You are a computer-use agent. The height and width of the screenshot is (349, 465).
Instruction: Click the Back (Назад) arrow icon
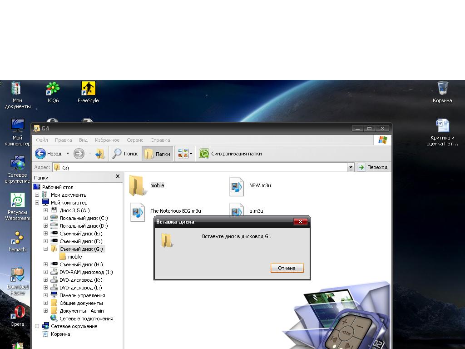coord(40,154)
